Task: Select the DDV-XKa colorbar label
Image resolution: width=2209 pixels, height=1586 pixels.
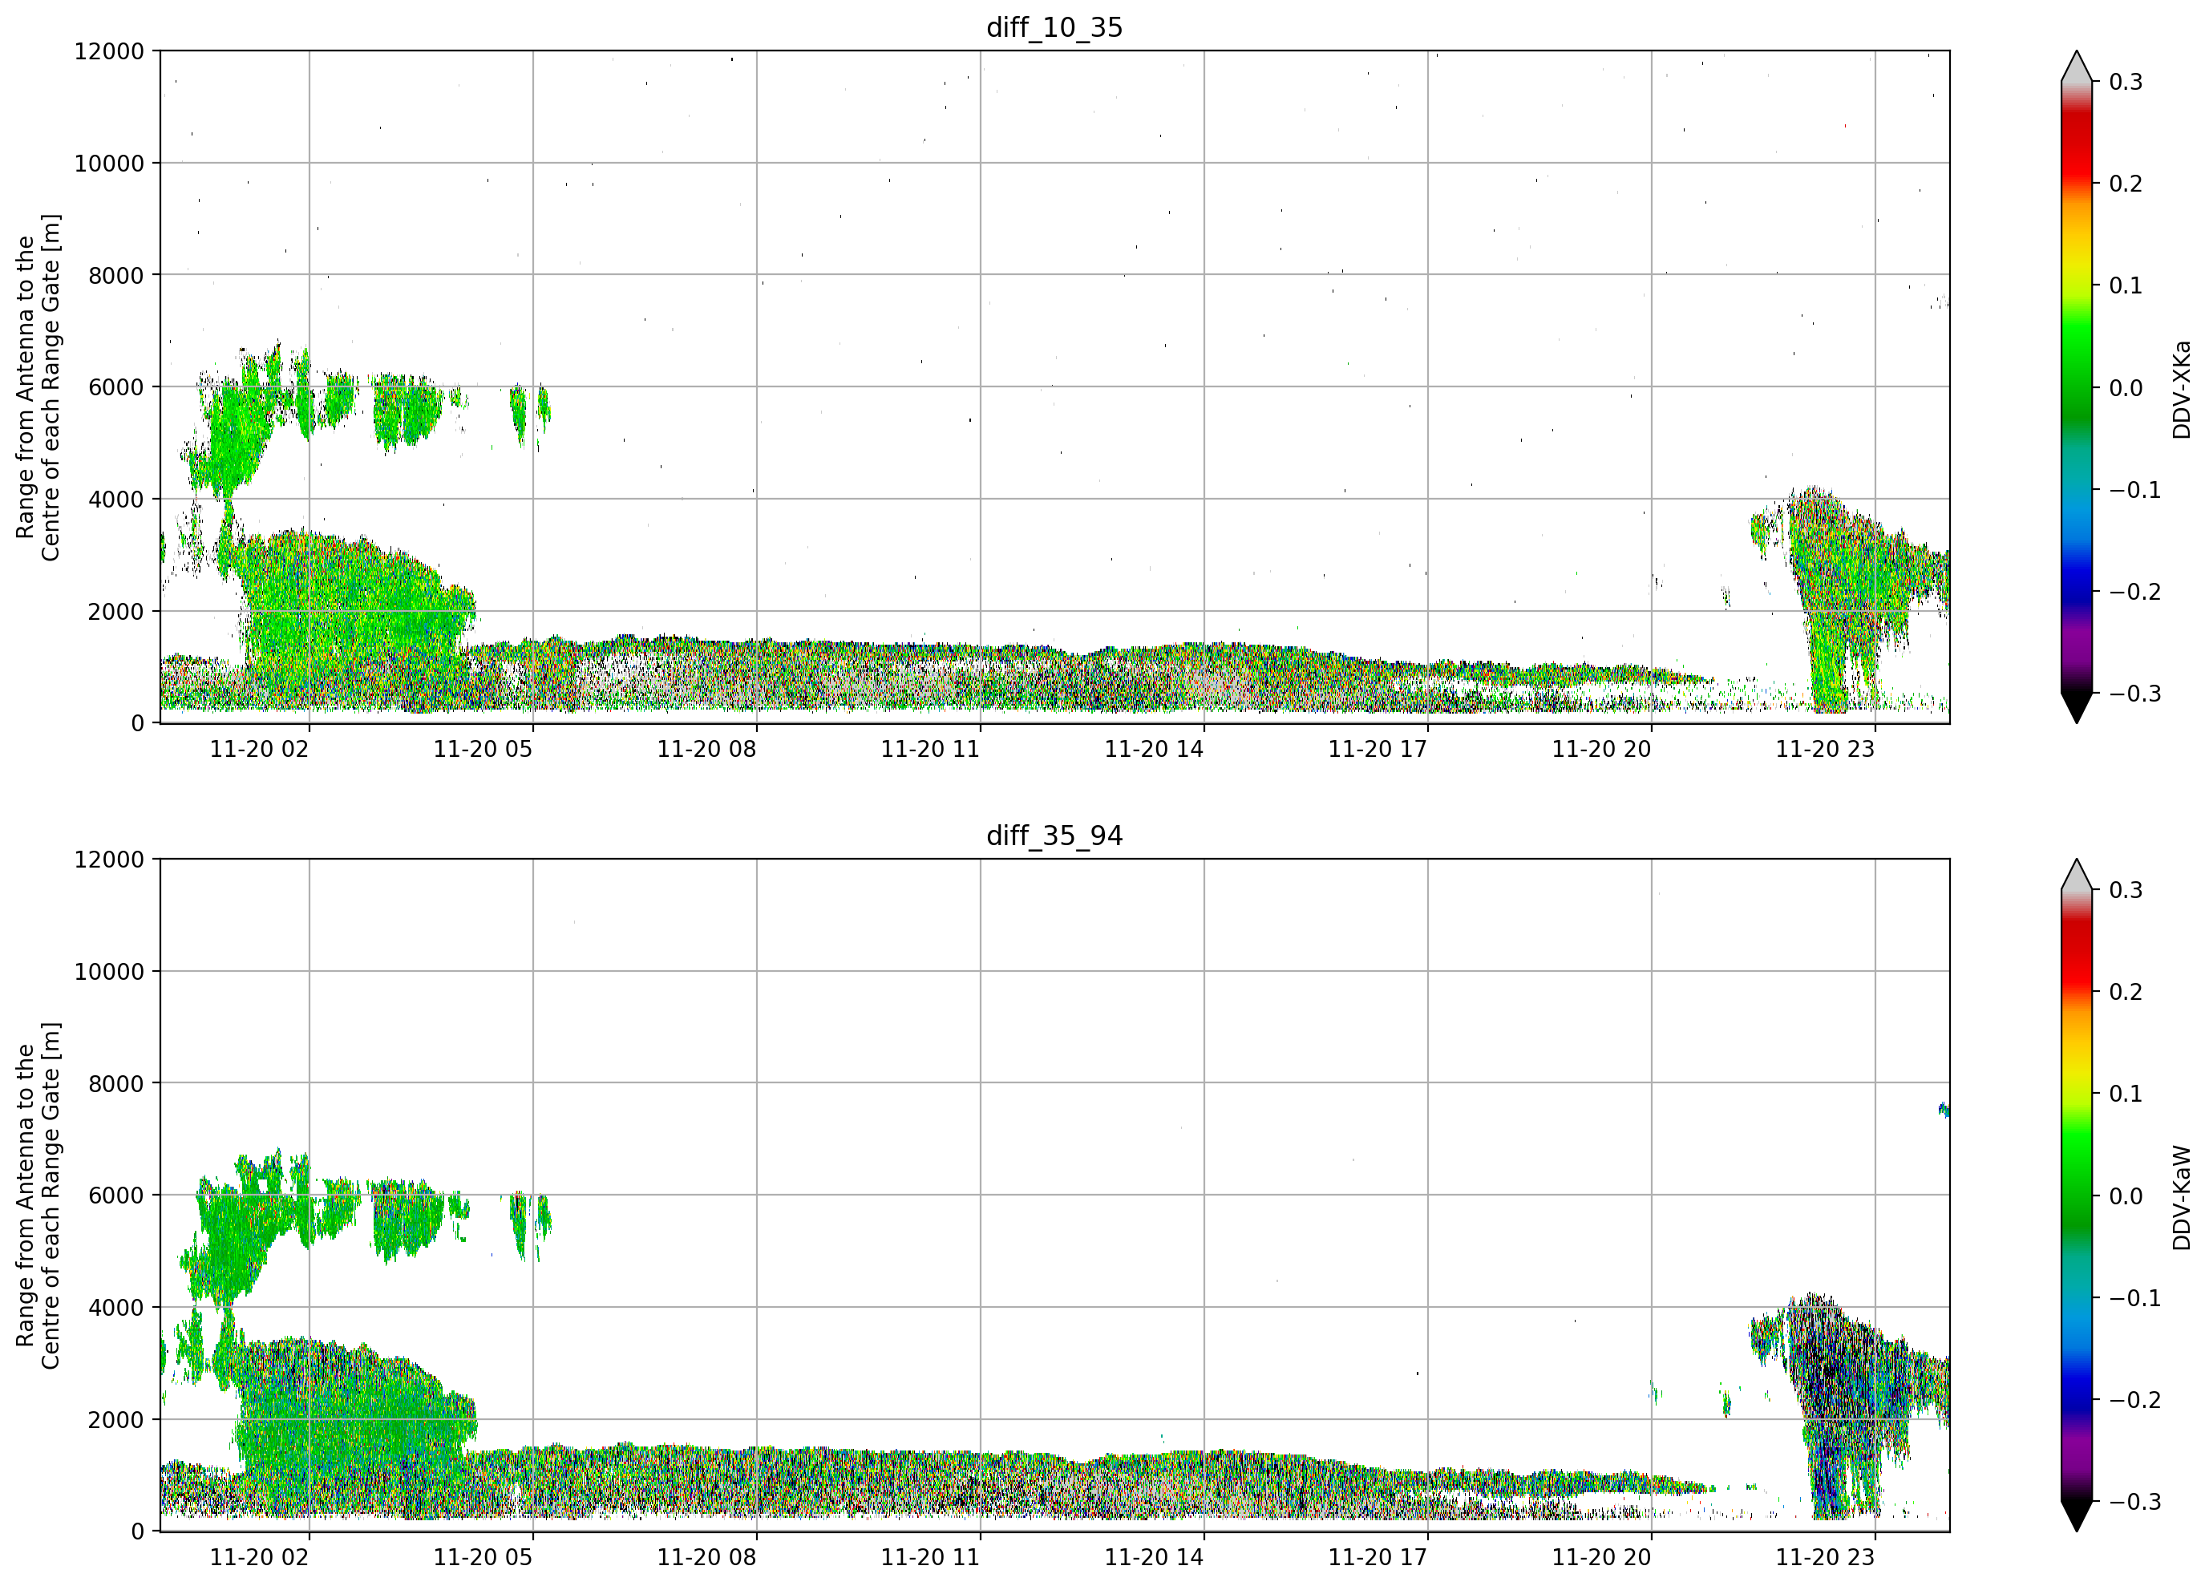Action: point(2182,389)
